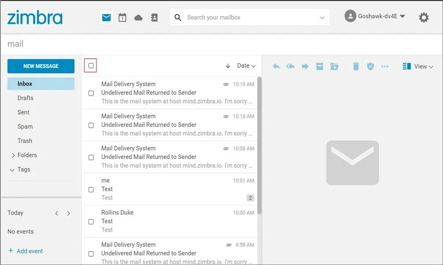This screenshot has height=265, width=443.
Task: Expand the search options chevron
Action: [322, 18]
